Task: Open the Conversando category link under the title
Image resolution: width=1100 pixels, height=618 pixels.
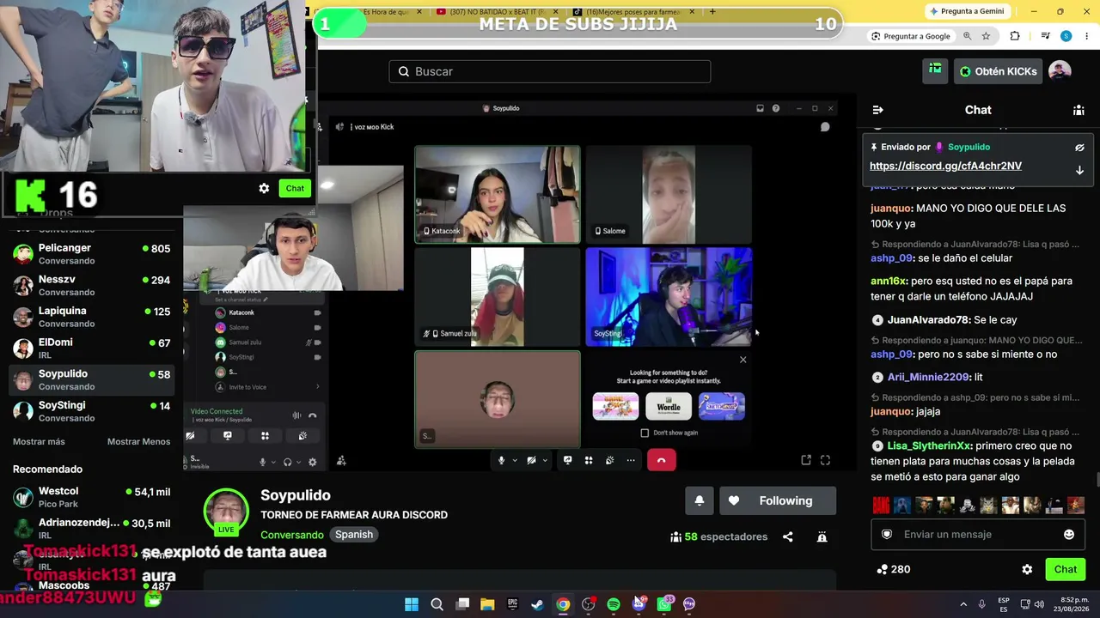Action: tap(292, 535)
